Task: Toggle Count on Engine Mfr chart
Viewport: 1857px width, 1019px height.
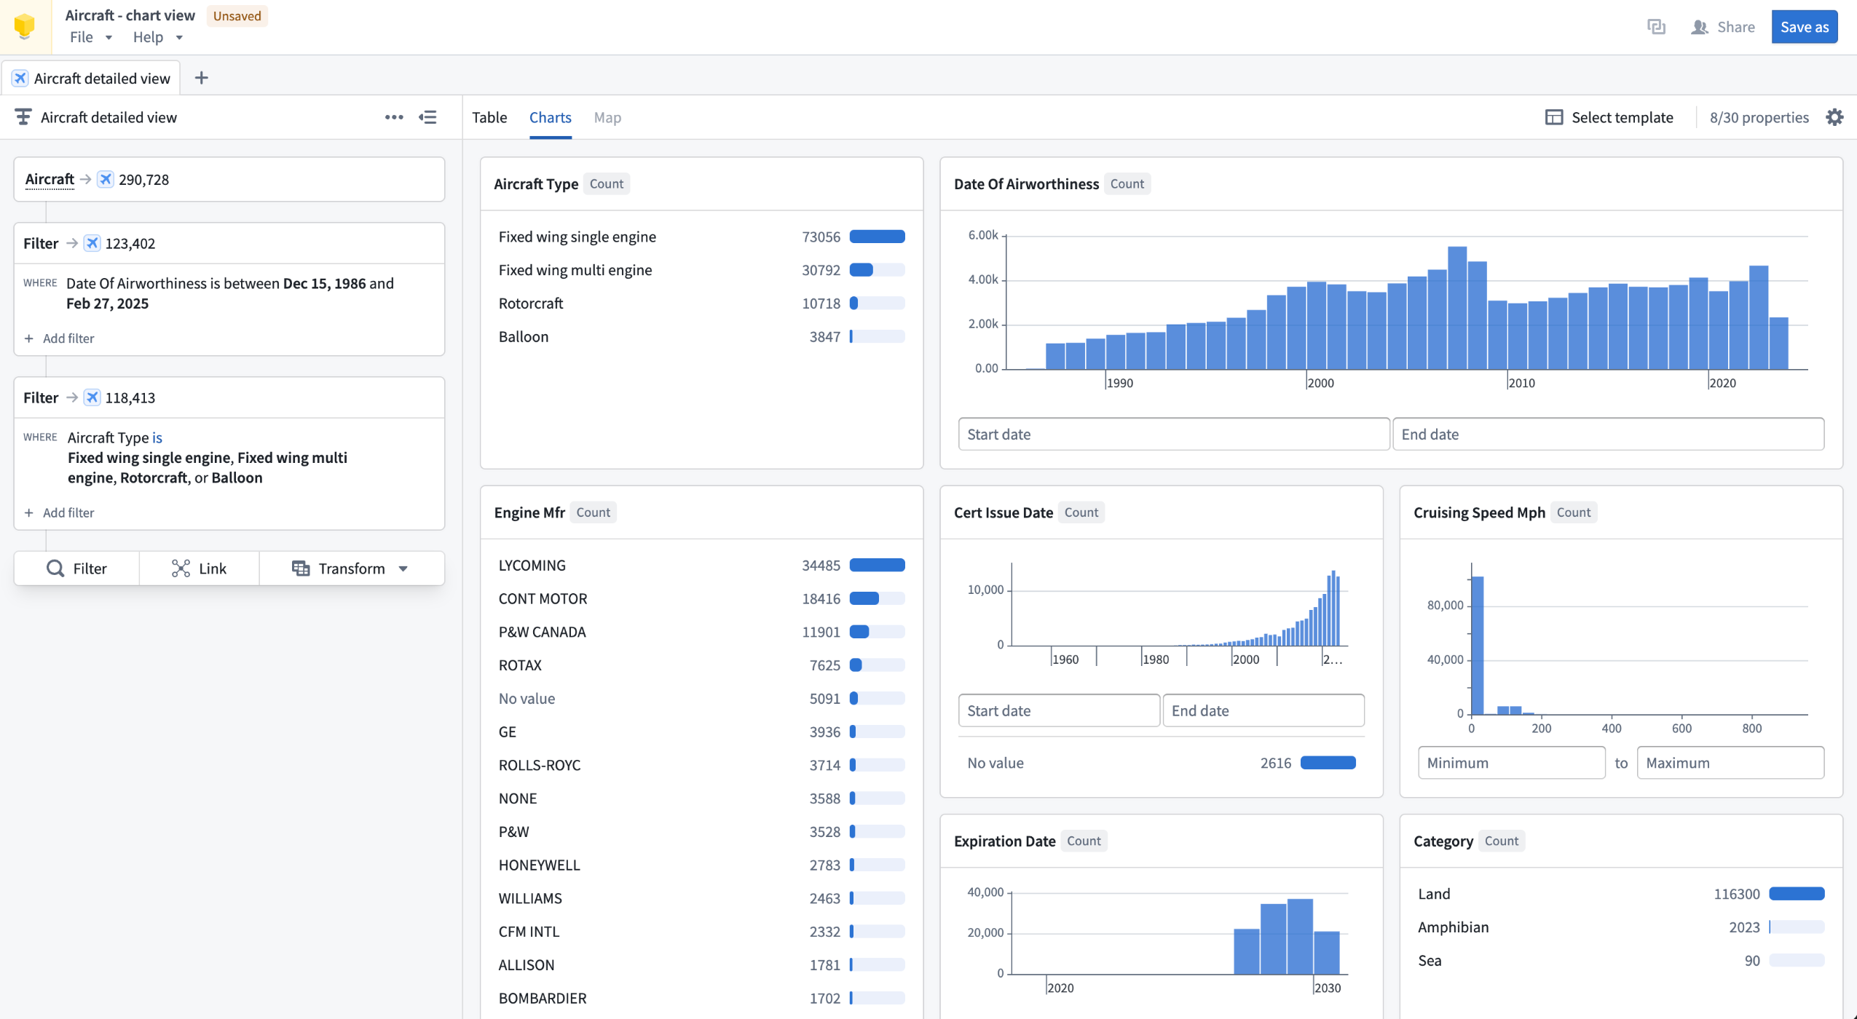Action: 593,512
